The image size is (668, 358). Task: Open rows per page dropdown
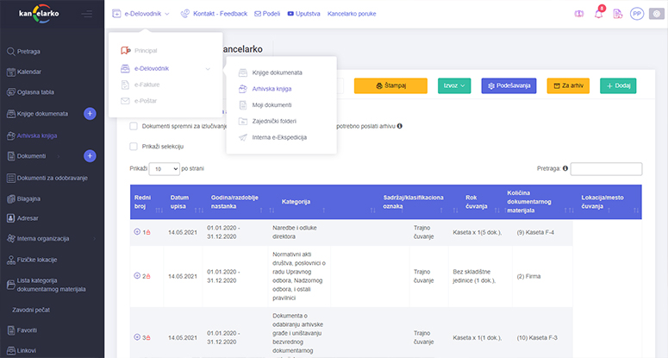pos(164,169)
